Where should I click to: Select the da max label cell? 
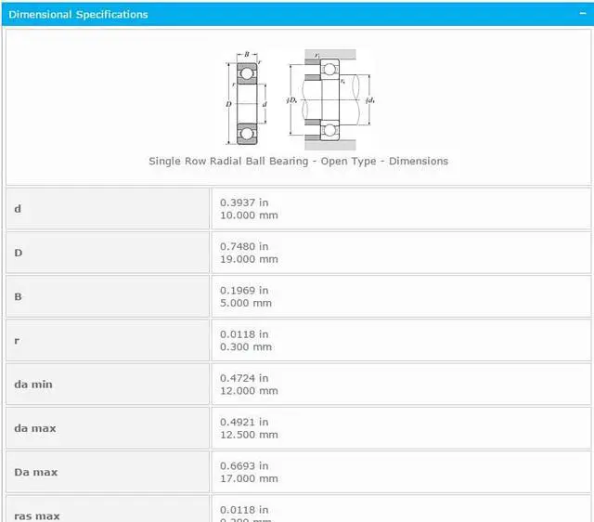click(x=108, y=428)
